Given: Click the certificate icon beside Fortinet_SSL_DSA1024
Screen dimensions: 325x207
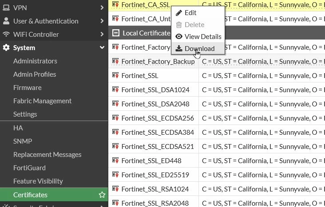Looking at the screenshot, I should (x=115, y=90).
